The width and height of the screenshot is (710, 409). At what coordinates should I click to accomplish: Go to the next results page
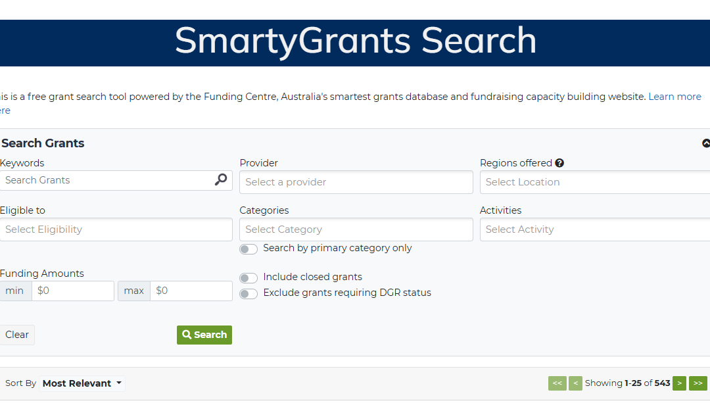click(x=679, y=383)
